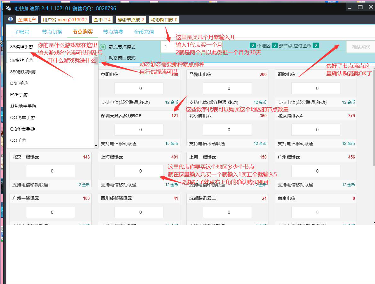The height and width of the screenshot is (284, 375).
Task: Focus 铜陵电信 node quantity field
Action: coord(316,88)
